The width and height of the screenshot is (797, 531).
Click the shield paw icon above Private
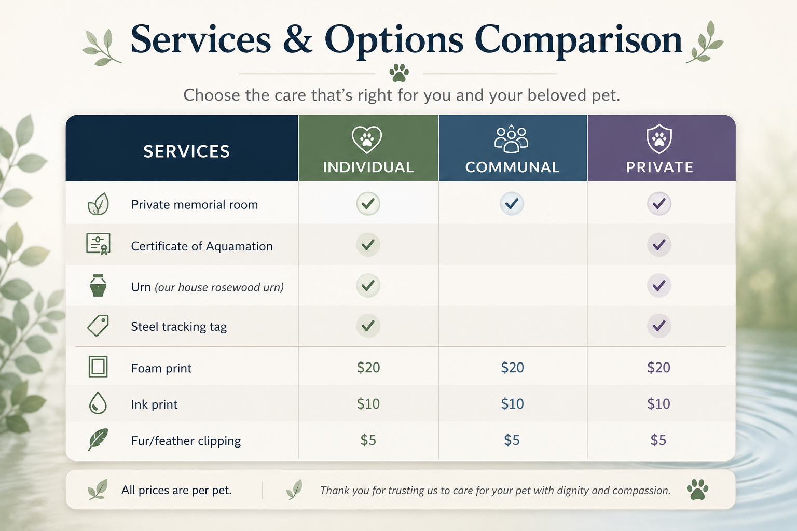pyautogui.click(x=659, y=139)
